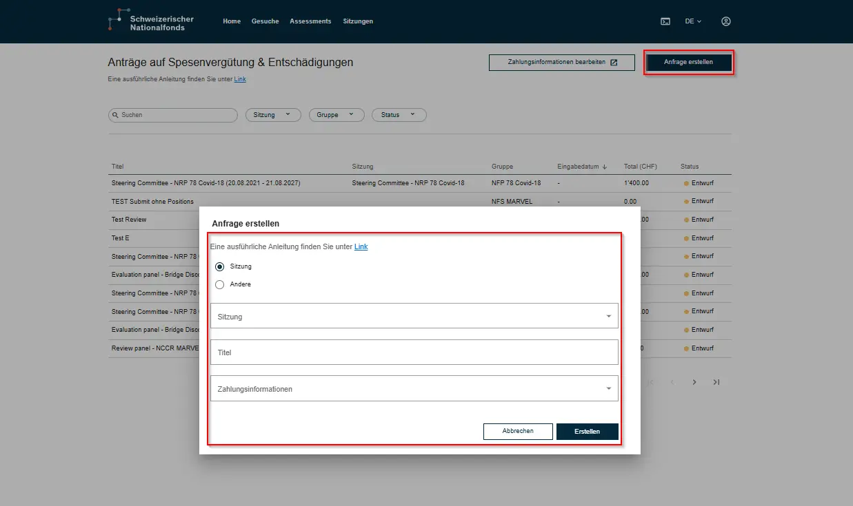
Task: Go to next page arrow
Action: click(x=694, y=382)
